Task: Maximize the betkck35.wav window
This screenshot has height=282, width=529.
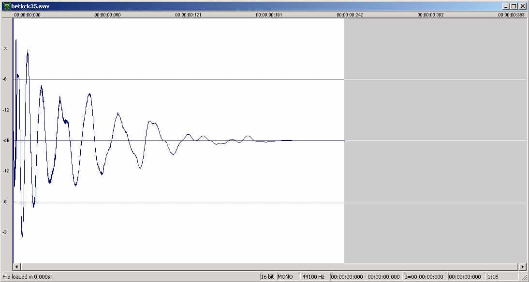Action: click(513, 6)
